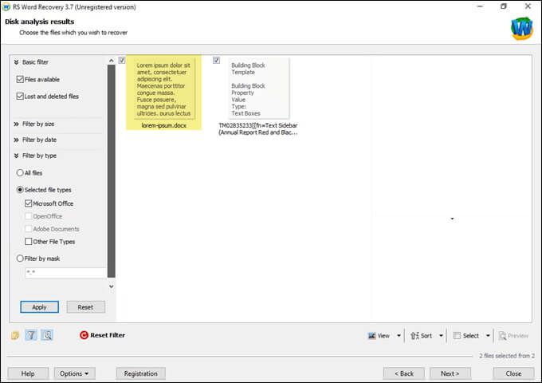Viewport: 542px width, 383px height.
Task: Click the Sort icon
Action: 414,336
